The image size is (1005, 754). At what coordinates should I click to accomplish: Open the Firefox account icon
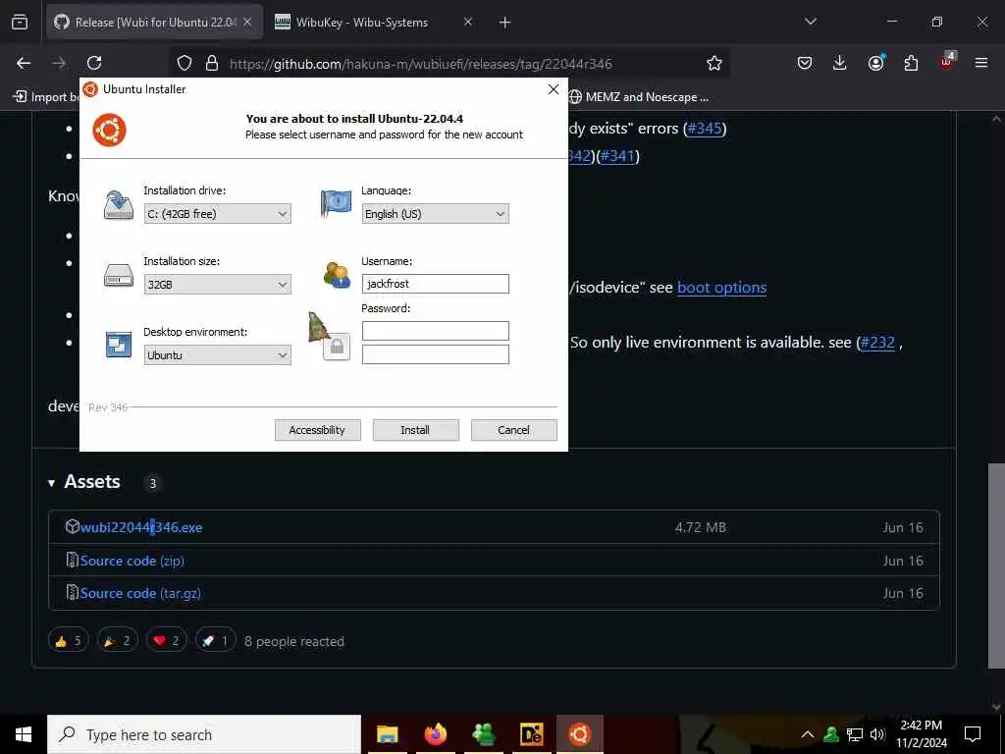[x=875, y=62]
